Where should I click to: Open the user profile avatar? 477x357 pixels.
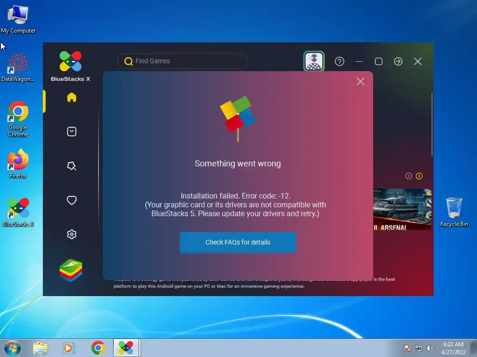coord(314,61)
